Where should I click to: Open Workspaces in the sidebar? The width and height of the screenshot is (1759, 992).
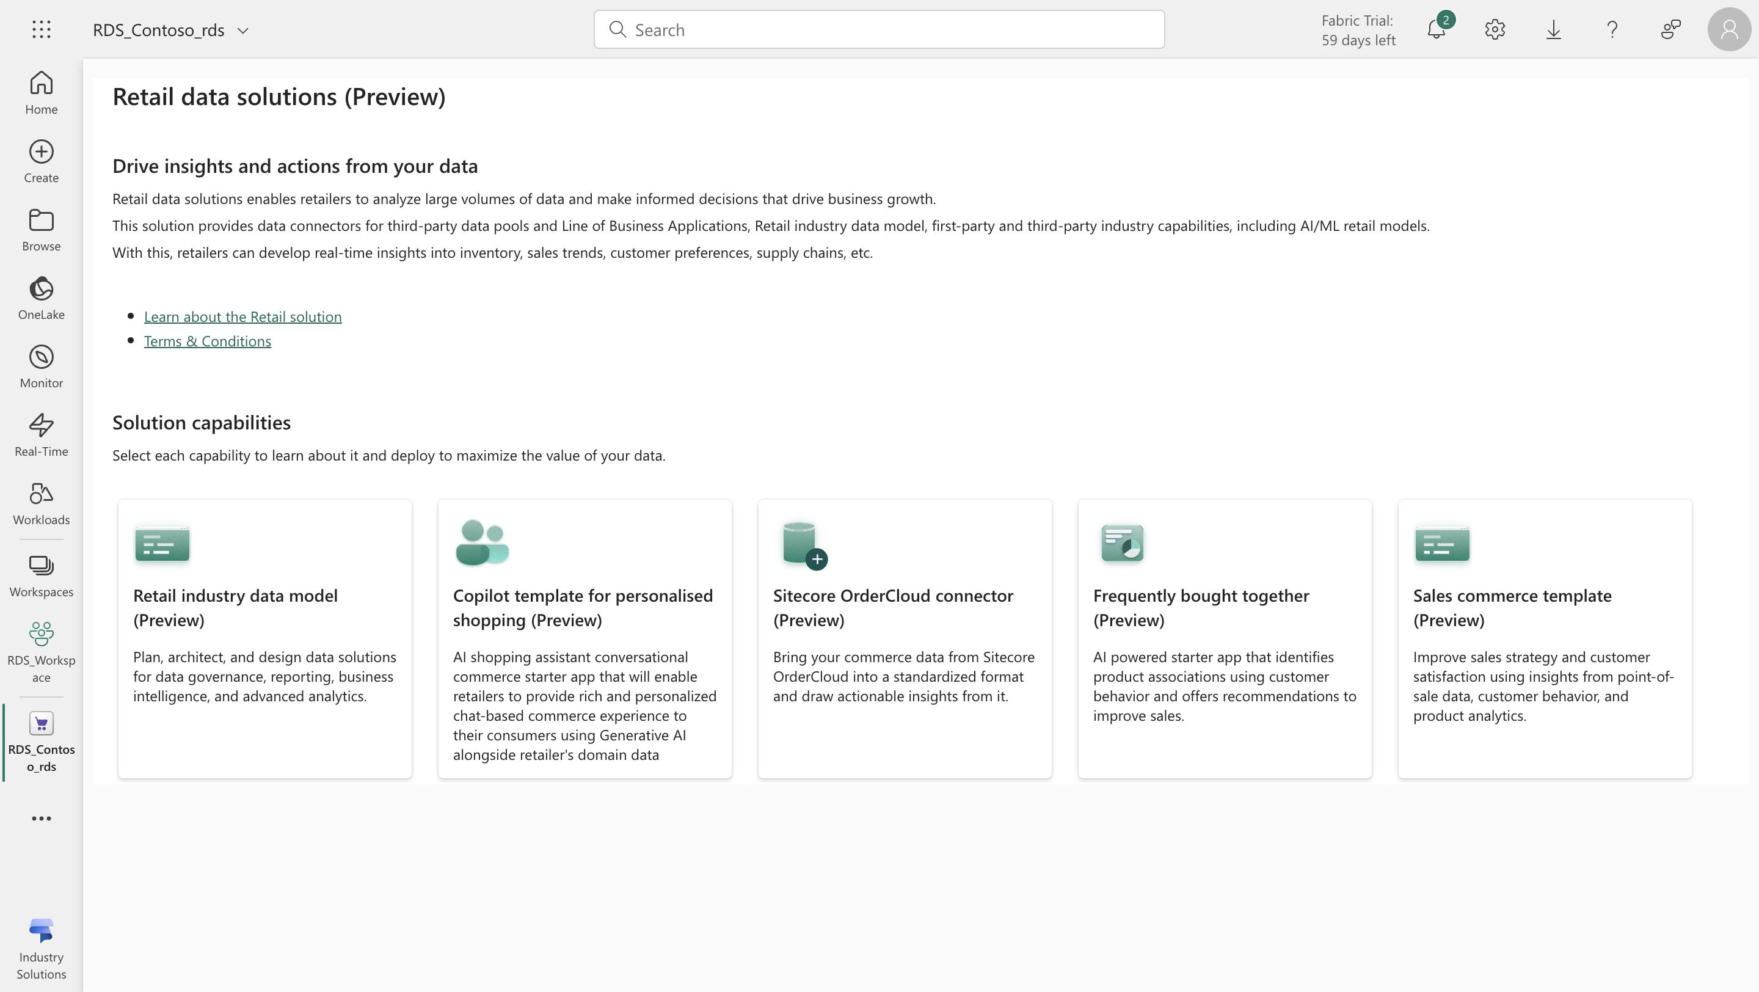(41, 575)
